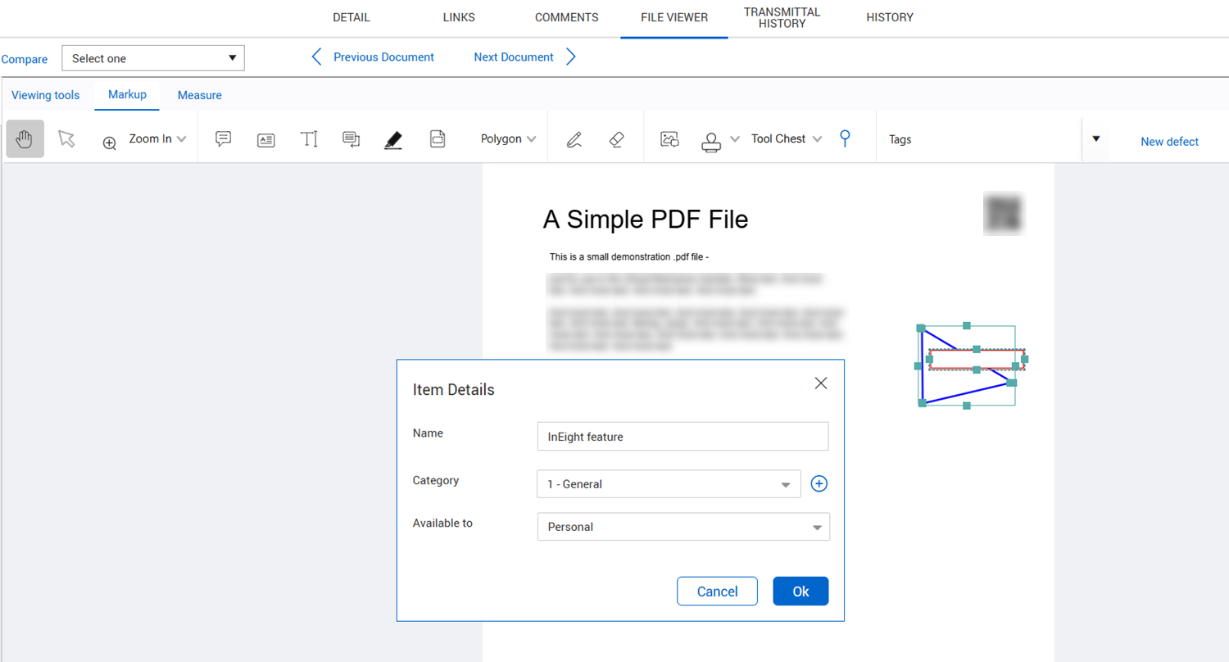This screenshot has width=1229, height=662.
Task: Confirm item details with Ok
Action: coord(800,592)
